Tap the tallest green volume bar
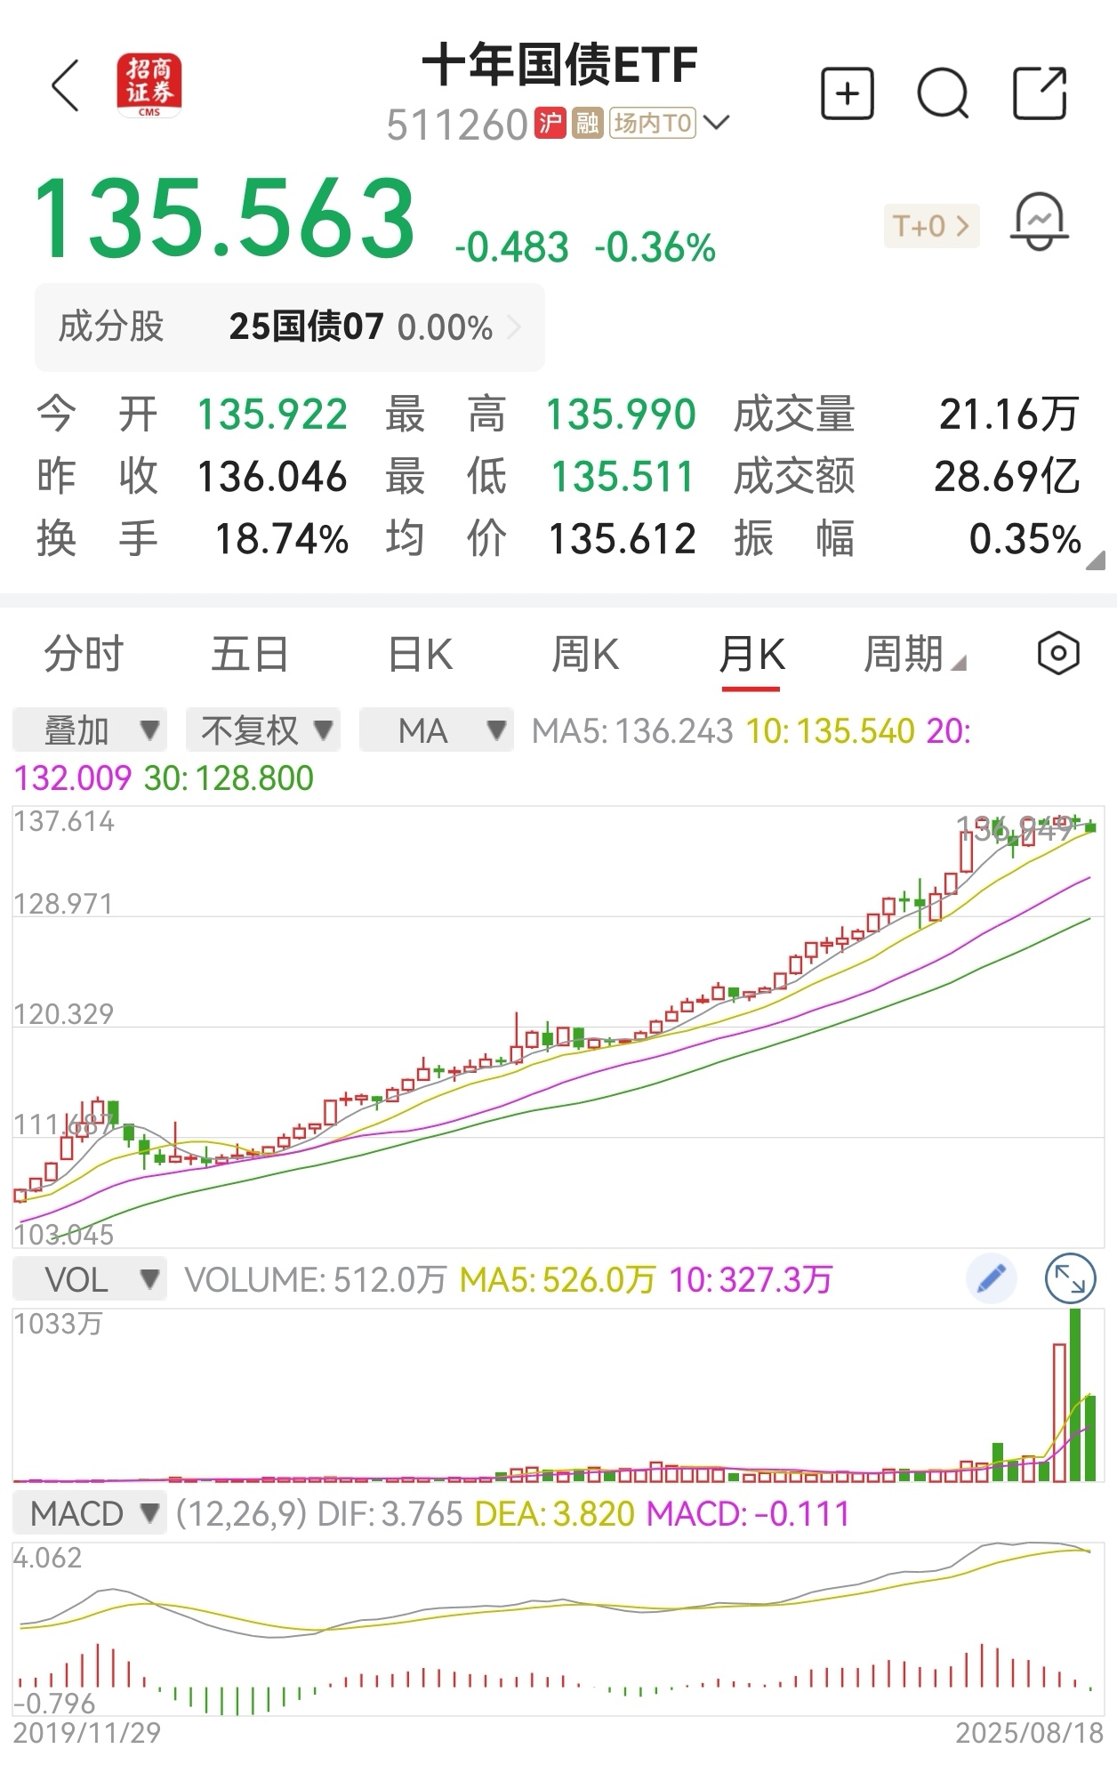 [x=1075, y=1395]
